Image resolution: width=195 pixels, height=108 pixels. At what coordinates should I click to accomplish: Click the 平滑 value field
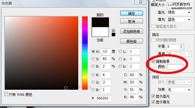point(173,47)
